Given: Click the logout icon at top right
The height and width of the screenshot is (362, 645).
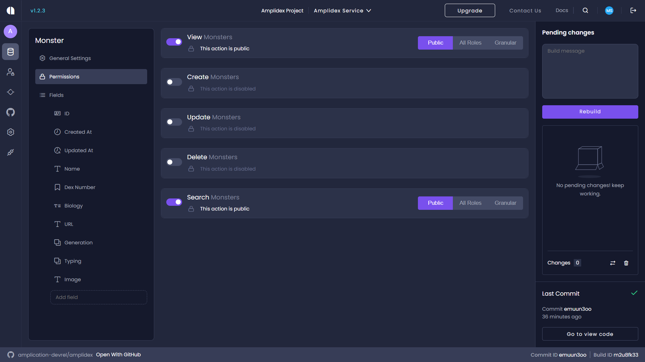Looking at the screenshot, I should tap(633, 10).
